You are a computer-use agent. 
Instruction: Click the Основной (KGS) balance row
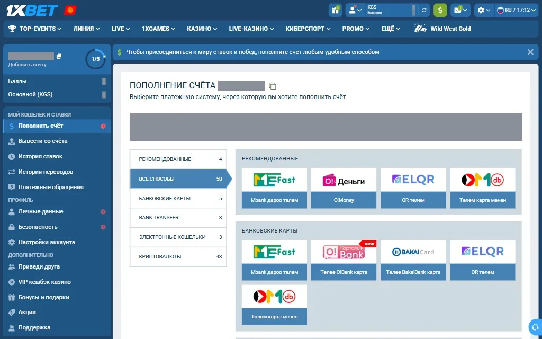pyautogui.click(x=57, y=94)
